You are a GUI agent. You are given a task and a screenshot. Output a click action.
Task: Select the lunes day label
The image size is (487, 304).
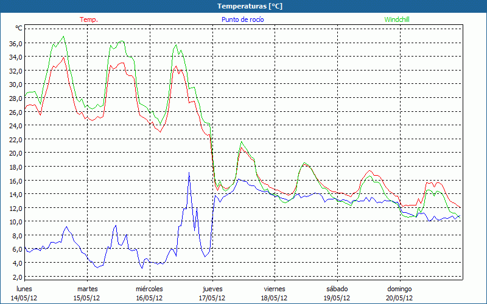click(24, 289)
